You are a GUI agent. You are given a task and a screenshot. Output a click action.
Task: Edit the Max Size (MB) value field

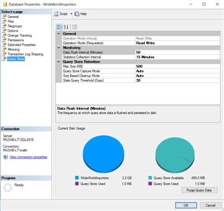click(x=178, y=67)
